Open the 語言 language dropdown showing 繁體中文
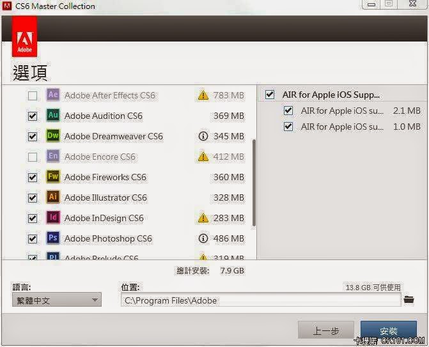429x347 pixels. pos(57,300)
